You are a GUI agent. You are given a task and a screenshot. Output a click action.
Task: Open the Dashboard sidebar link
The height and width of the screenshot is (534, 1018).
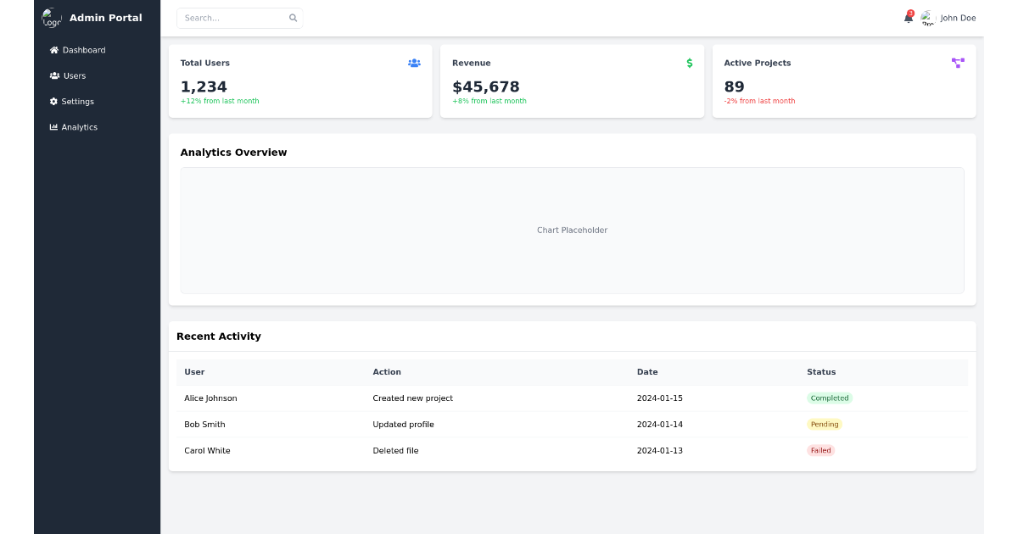coord(83,49)
